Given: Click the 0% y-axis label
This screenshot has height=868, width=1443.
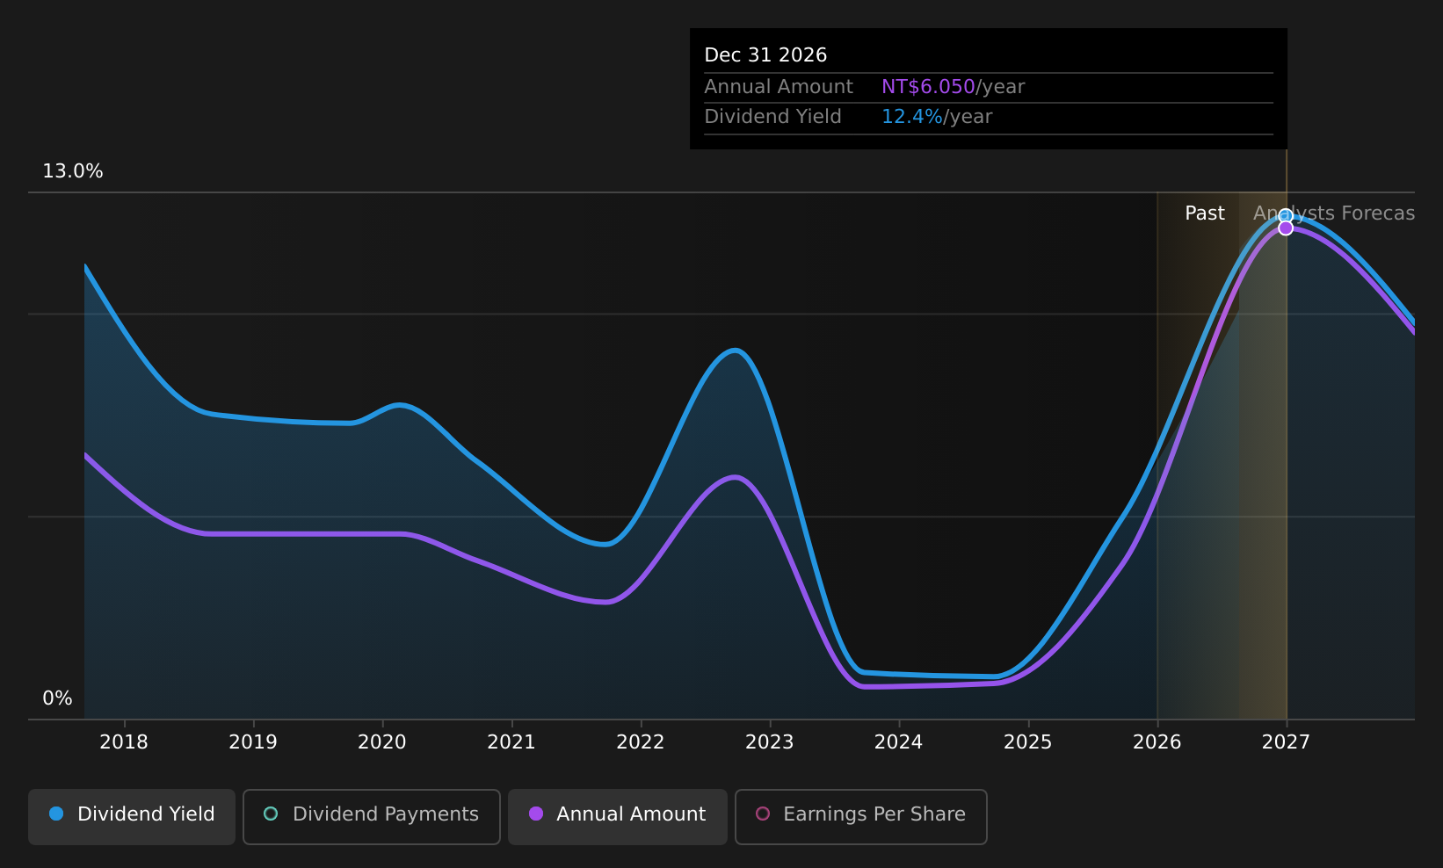Looking at the screenshot, I should [58, 698].
